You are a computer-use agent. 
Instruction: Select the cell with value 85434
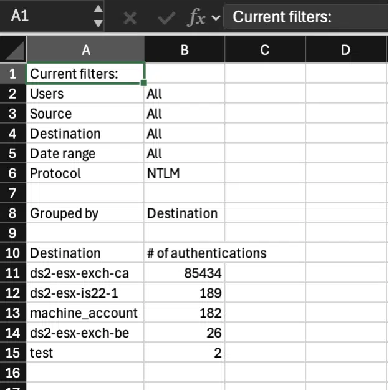[x=184, y=273]
